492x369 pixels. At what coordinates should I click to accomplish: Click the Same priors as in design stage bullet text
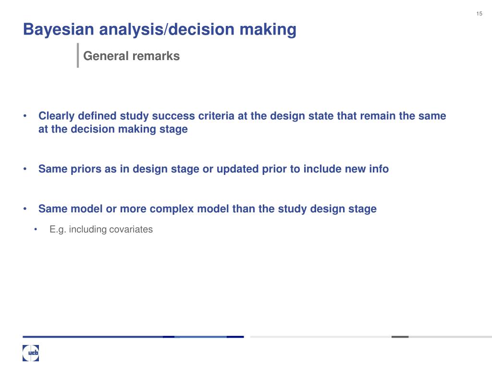tap(213, 169)
